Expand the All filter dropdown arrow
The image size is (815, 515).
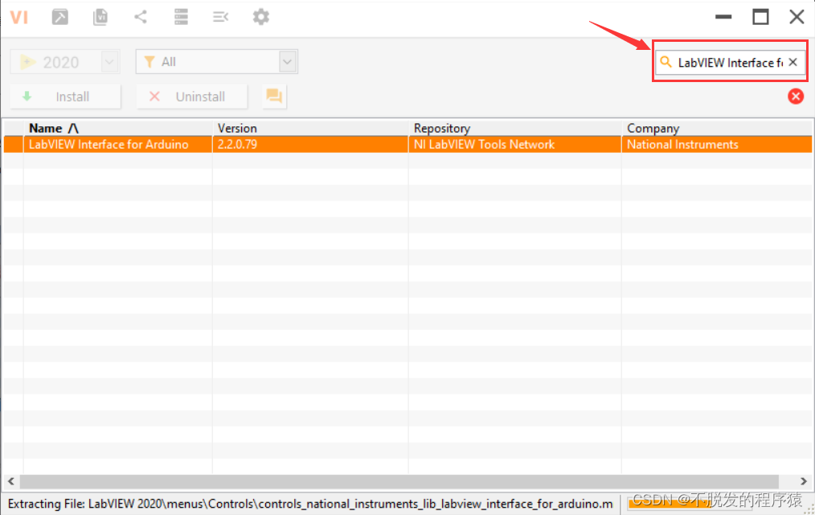tap(288, 62)
